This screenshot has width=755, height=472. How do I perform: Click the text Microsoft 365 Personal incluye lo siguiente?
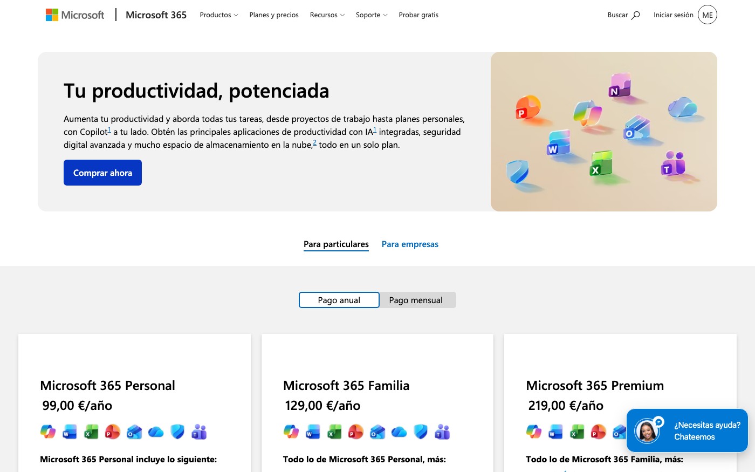click(128, 460)
